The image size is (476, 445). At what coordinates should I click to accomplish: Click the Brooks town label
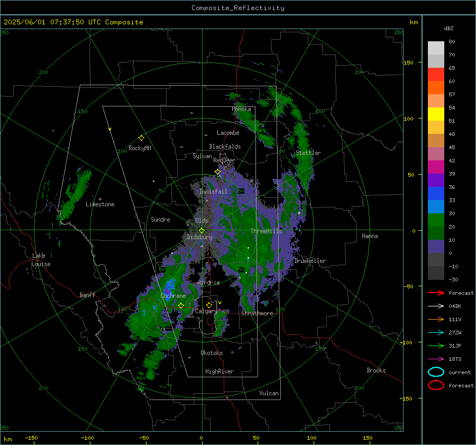376,370
